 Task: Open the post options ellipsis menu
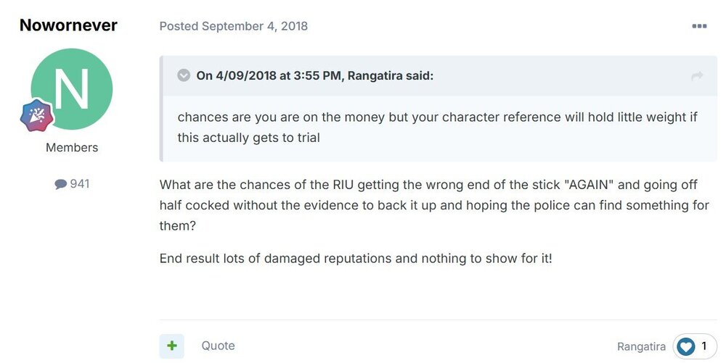(699, 26)
